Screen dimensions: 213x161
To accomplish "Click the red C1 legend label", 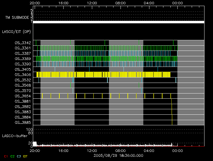I will [5, 156].
